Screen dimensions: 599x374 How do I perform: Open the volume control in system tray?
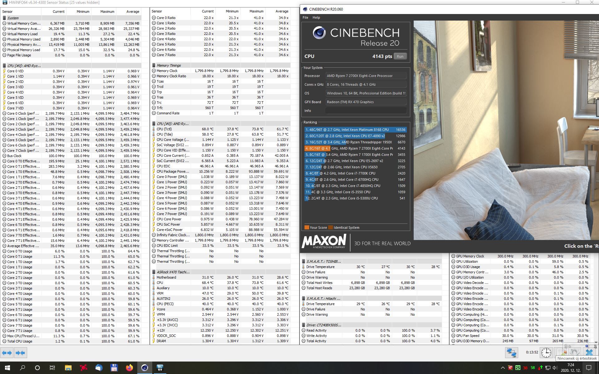[x=555, y=368]
